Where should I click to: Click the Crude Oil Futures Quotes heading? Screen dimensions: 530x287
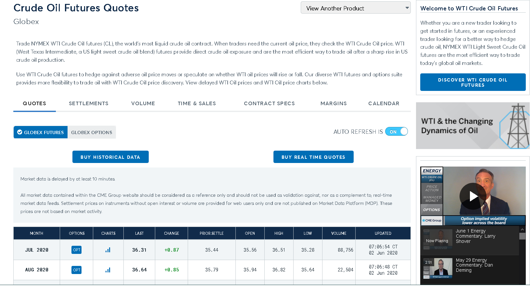coord(76,8)
